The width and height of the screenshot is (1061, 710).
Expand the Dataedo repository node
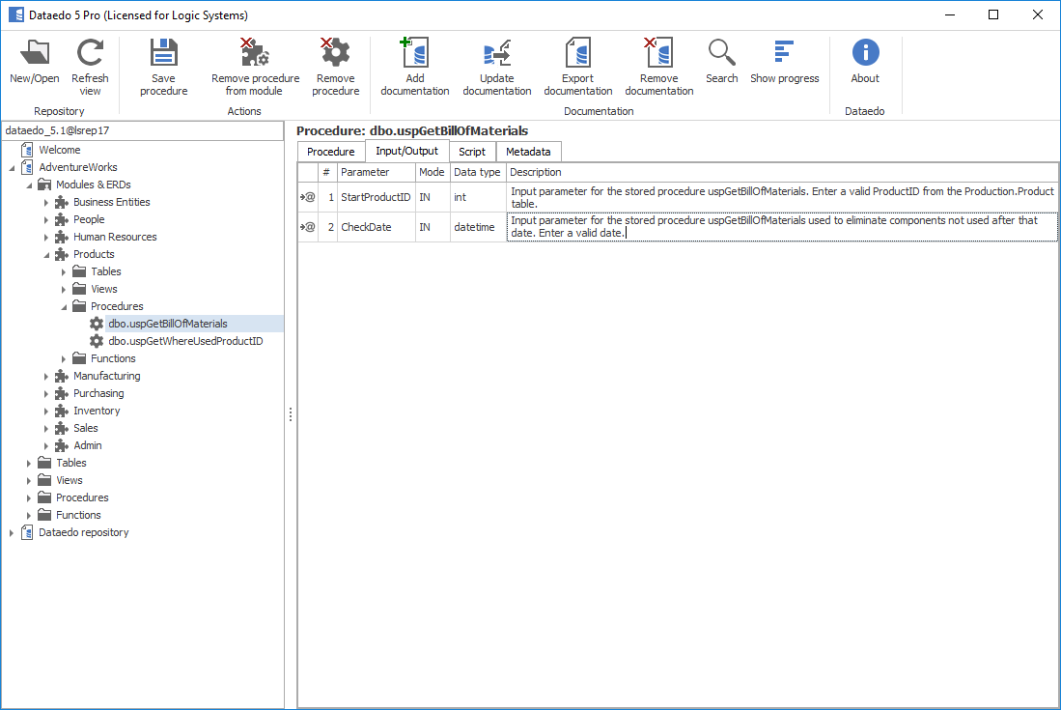click(12, 533)
